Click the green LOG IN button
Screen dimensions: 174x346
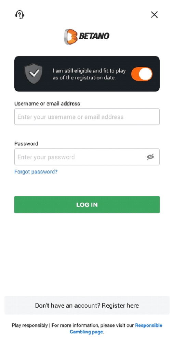[x=87, y=205]
